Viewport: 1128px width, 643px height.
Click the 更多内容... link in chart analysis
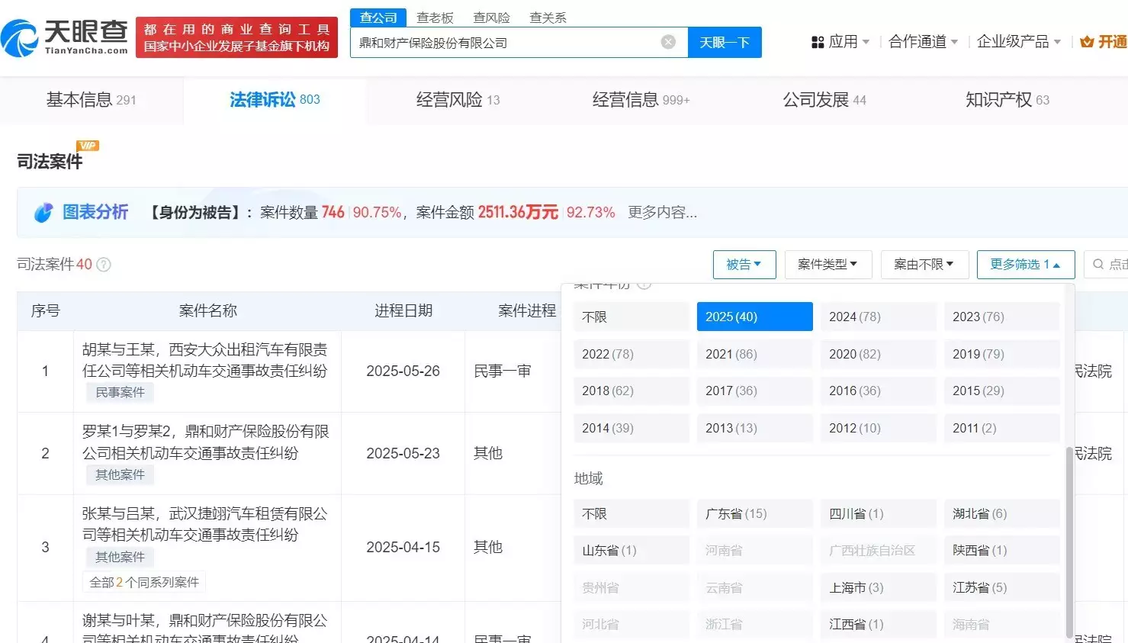662,213
